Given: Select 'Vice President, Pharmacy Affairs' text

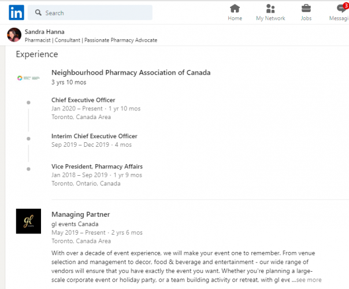Looking at the screenshot, I should [x=97, y=166].
